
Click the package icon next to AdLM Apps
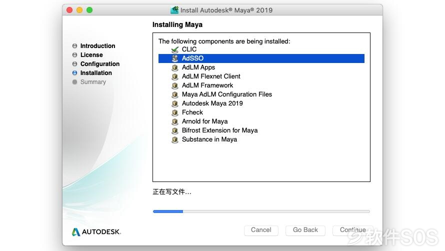tap(175, 67)
